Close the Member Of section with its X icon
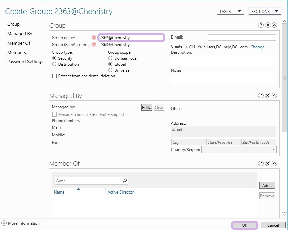The image size is (288, 230). tap(268, 163)
